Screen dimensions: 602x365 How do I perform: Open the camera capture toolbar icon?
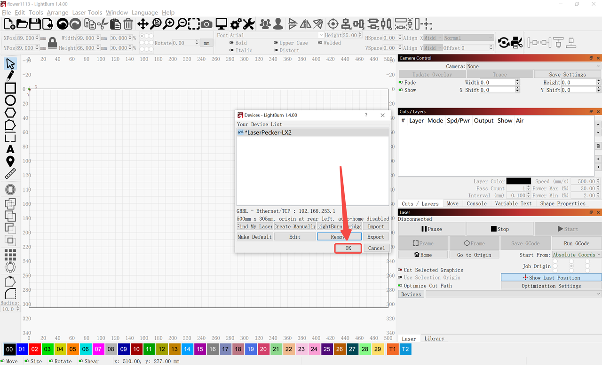point(206,23)
